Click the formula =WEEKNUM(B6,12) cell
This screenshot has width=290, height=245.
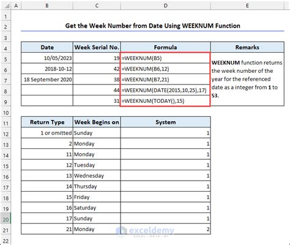tap(166, 69)
